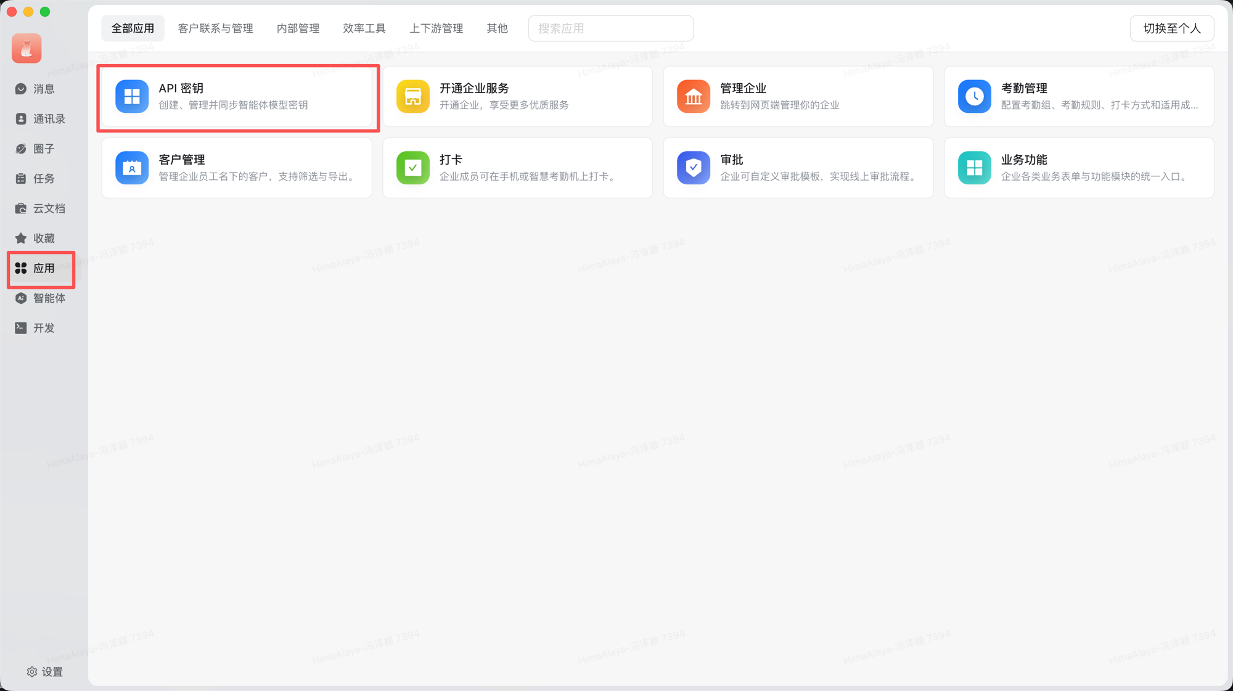Switch to the 客户联系与管理 tab
The height and width of the screenshot is (691, 1233).
click(x=215, y=28)
